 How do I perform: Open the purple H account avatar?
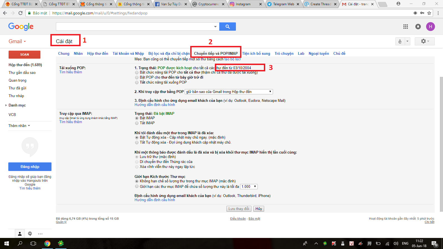pyautogui.click(x=431, y=27)
